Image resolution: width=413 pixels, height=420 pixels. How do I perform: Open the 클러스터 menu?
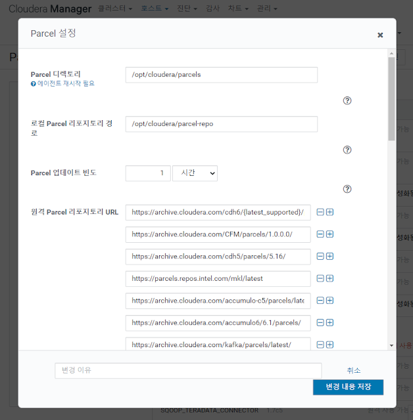(x=115, y=9)
